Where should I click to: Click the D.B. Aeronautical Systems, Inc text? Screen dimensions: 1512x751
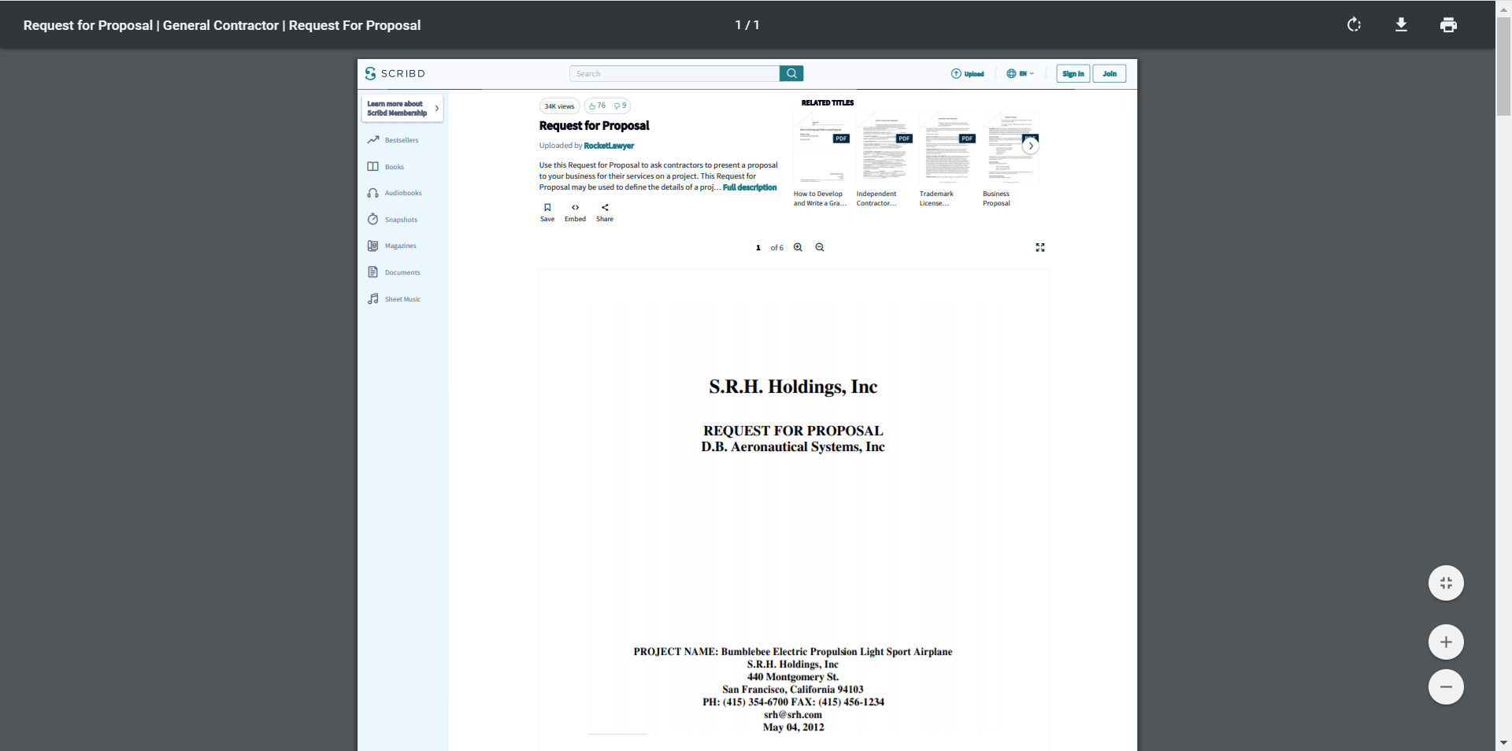(x=793, y=447)
